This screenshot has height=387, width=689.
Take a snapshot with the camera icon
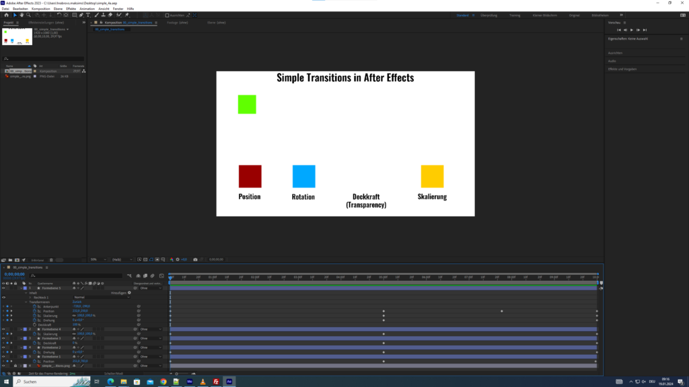[x=195, y=259]
